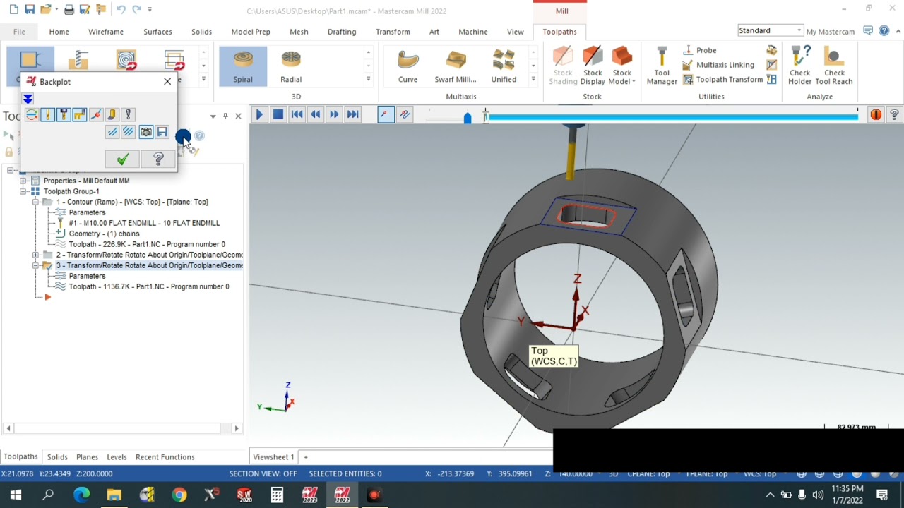Select #1 M10.00 FLAT ENDMILL tool entry

[x=144, y=223]
